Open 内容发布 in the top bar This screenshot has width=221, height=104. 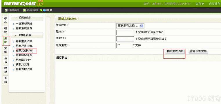pyautogui.click(x=214, y=4)
